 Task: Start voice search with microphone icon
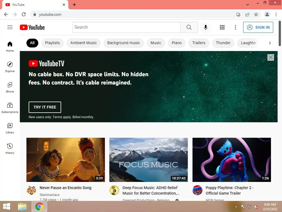[x=205, y=27]
